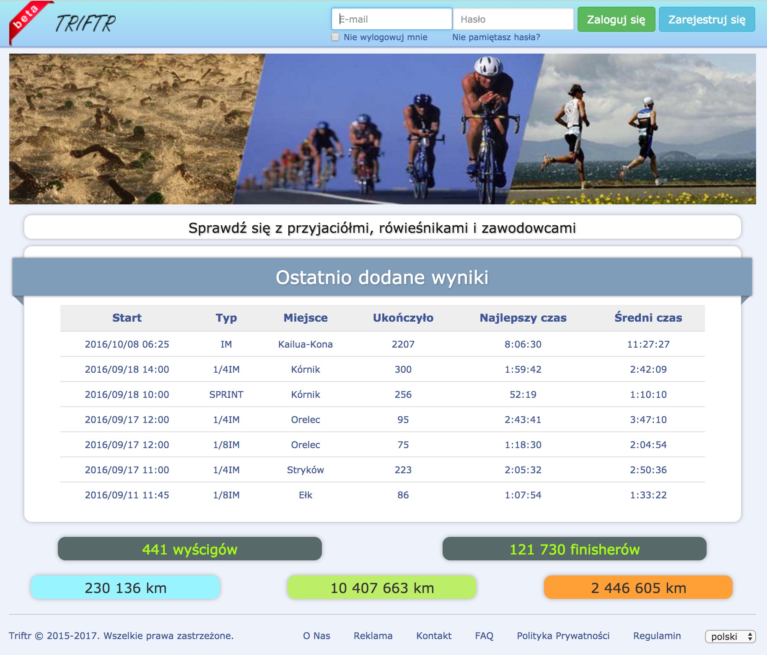View the 'Polityka Prywatności' page
This screenshot has height=655, width=767.
563,636
